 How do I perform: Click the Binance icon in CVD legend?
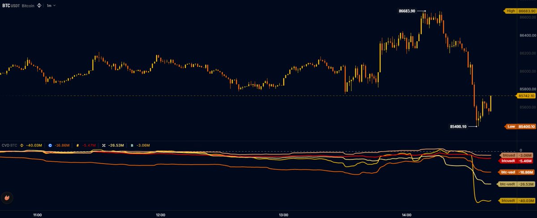click(21, 145)
